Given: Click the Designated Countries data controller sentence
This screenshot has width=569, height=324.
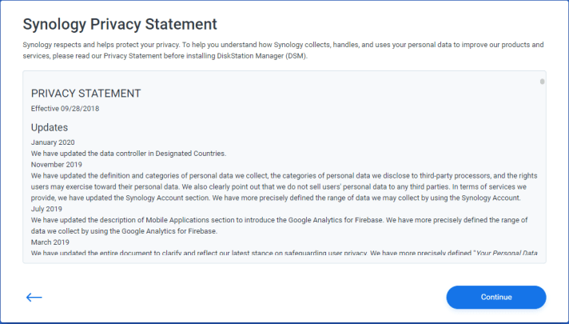Looking at the screenshot, I should (x=129, y=153).
